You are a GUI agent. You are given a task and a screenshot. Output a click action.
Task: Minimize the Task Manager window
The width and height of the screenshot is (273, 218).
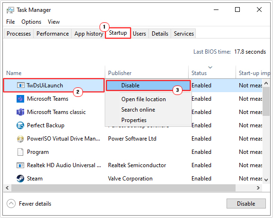[216, 9]
